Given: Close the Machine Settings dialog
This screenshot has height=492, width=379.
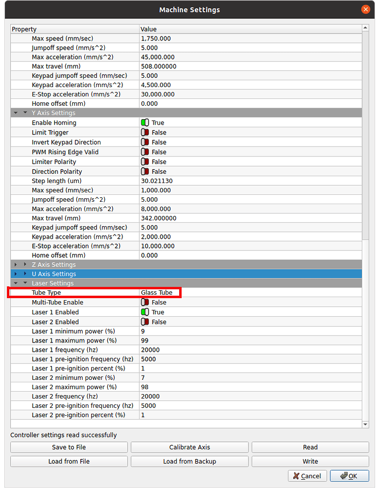Looking at the screenshot, I should point(365,9).
